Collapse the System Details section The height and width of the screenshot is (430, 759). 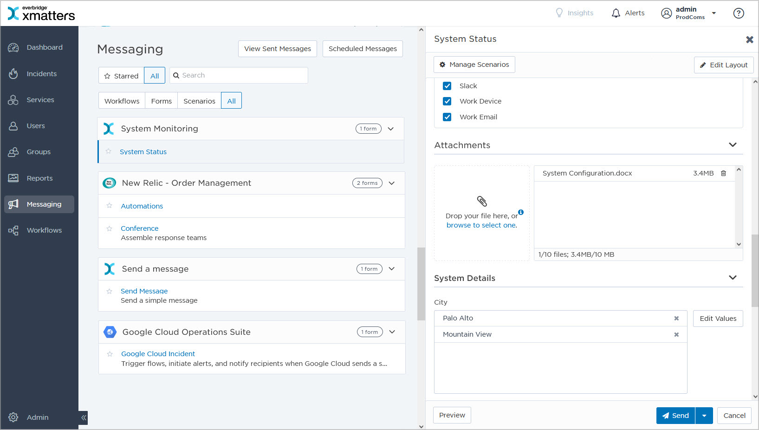click(x=733, y=278)
